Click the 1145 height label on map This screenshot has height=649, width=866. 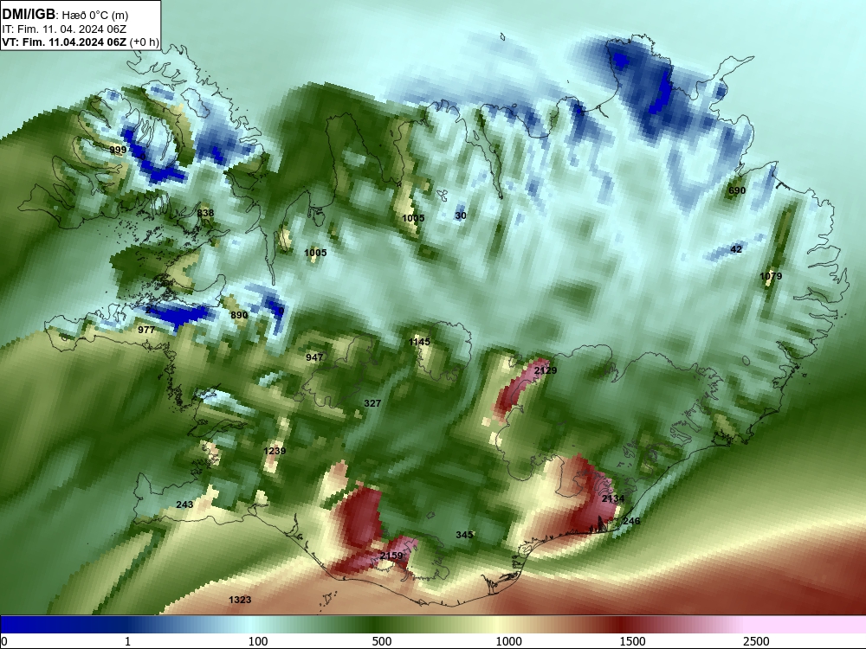[x=419, y=342]
